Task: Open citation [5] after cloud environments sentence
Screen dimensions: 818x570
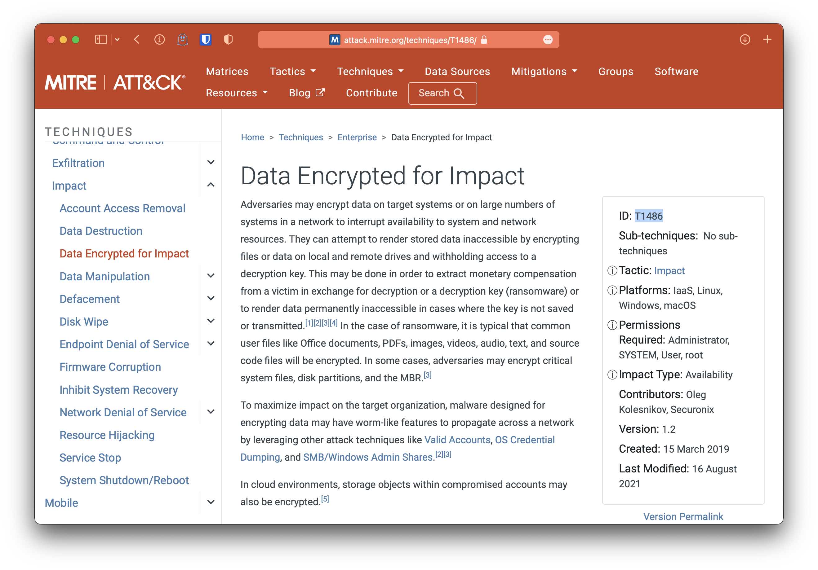Action: 325,499
